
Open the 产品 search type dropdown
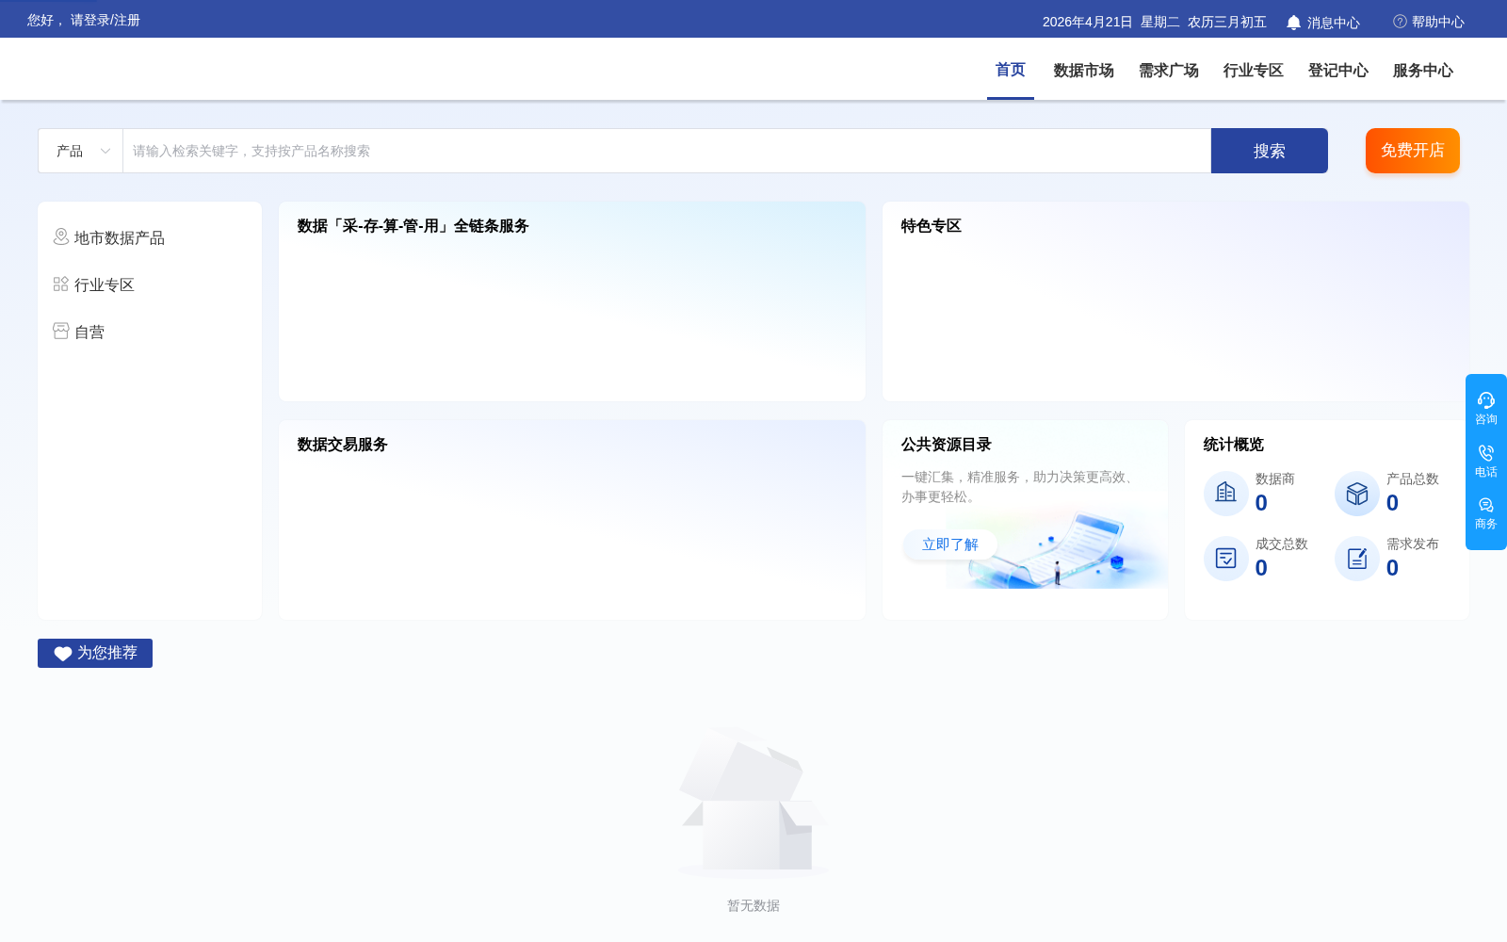[81, 151]
